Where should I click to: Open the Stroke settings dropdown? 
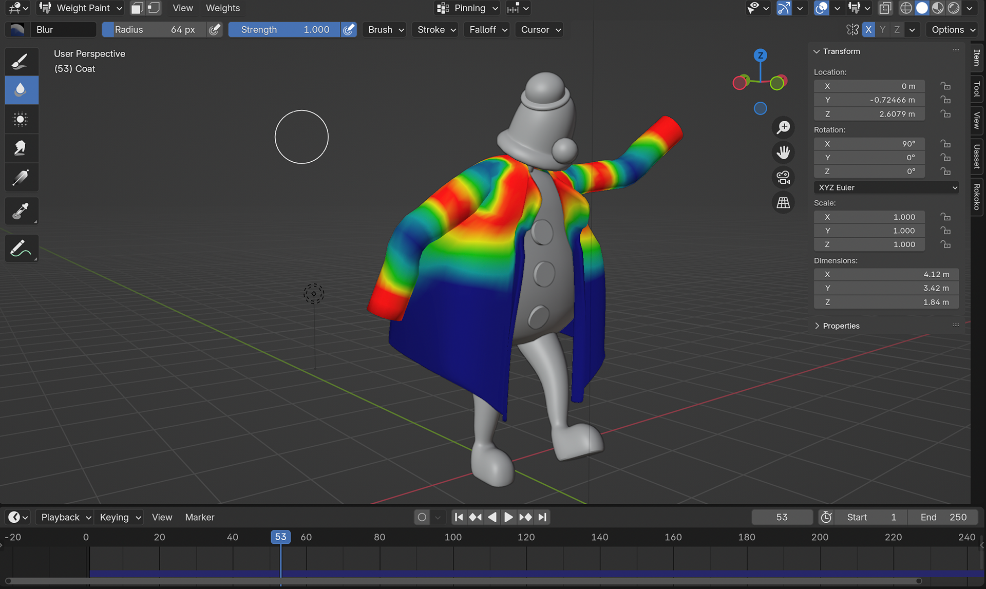436,30
